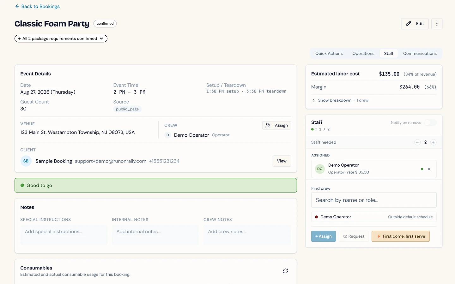The height and width of the screenshot is (284, 455).
Task: Switch to the Quick Actions tab
Action: (x=329, y=54)
